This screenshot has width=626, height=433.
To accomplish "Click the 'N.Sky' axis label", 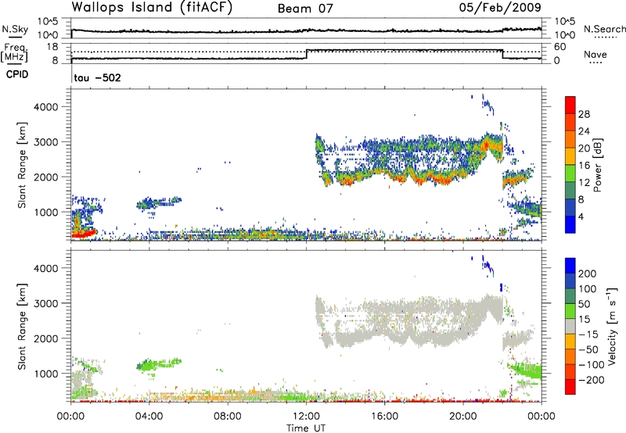I will point(15,29).
